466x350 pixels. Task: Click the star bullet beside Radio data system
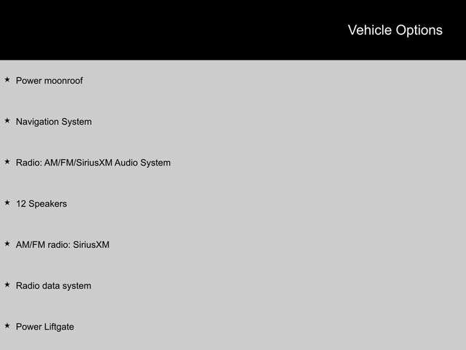coord(7,284)
